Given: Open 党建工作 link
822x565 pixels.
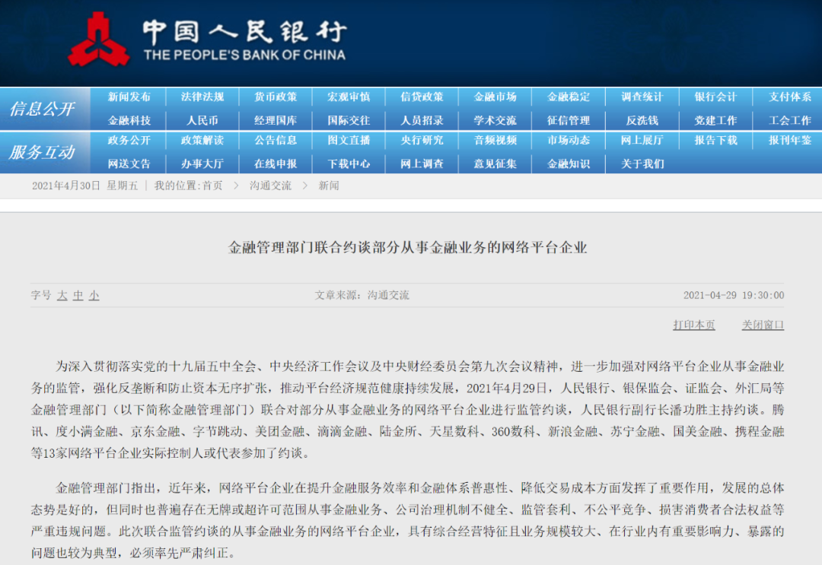Looking at the screenshot, I should pyautogui.click(x=715, y=120).
